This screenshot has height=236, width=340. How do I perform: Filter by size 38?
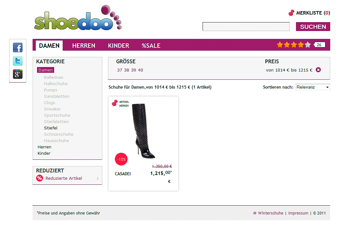(127, 70)
